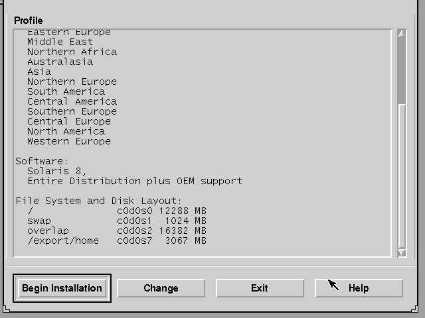This screenshot has height=318, width=425.
Task: Select the overlap c0d0s2 16382 MB row
Action: click(x=117, y=231)
